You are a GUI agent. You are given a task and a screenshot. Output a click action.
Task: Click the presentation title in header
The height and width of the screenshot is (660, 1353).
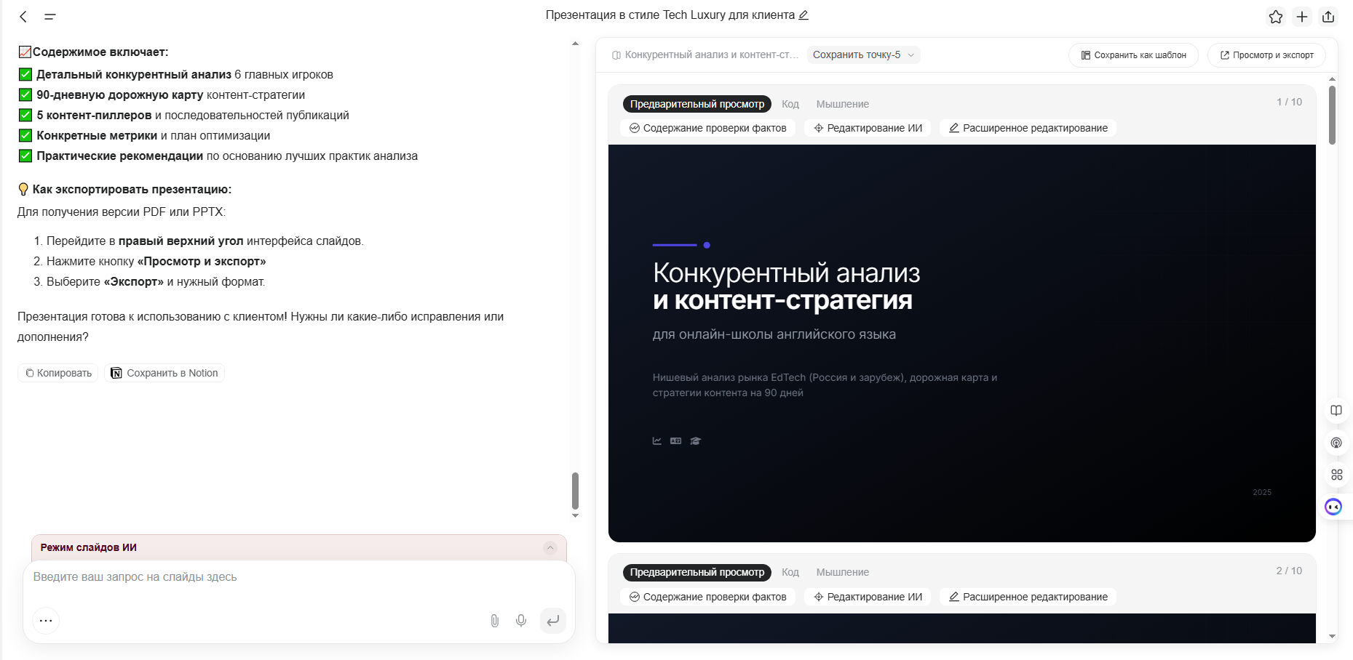pyautogui.click(x=670, y=15)
